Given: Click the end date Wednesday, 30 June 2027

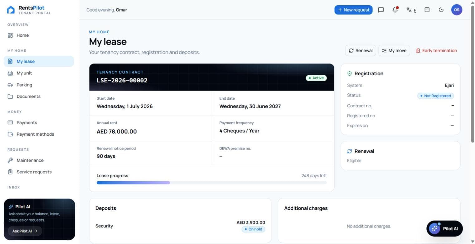Looking at the screenshot, I should (x=250, y=106).
